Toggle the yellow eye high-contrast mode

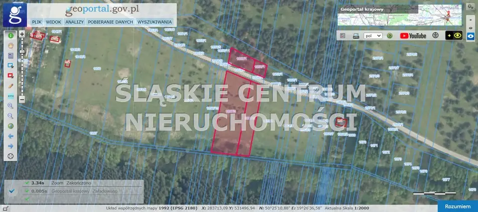[454, 35]
